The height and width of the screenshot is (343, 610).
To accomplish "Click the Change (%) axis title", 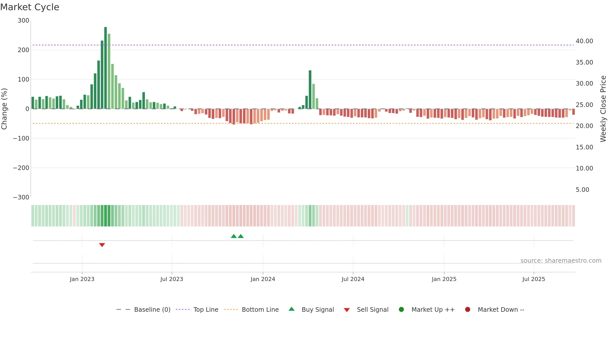I will (x=4, y=109).
